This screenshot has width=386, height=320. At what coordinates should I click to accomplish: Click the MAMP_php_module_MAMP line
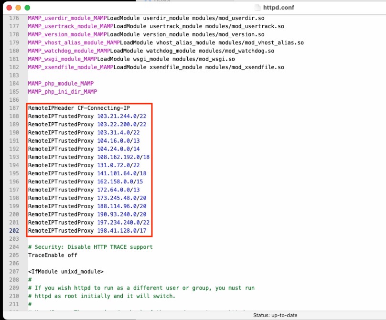tap(61, 84)
